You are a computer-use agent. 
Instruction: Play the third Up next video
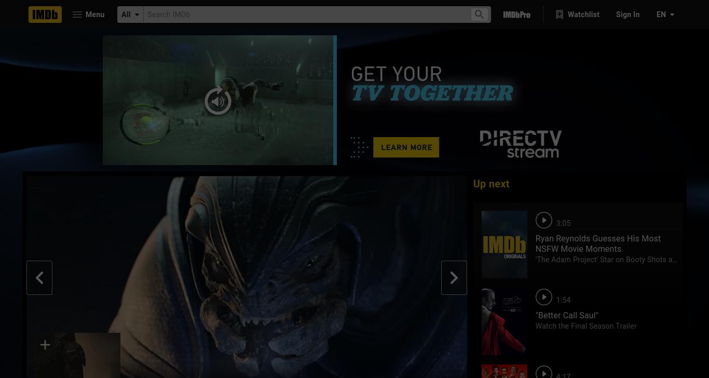543,372
